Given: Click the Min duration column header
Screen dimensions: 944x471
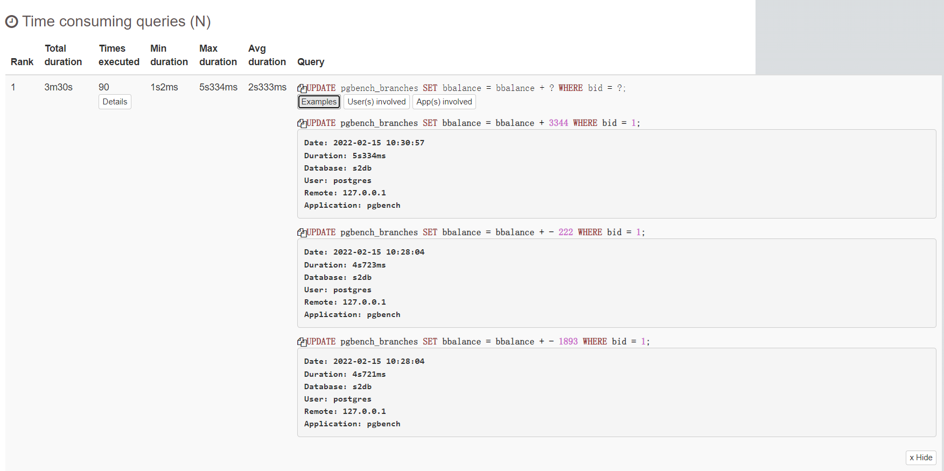Looking at the screenshot, I should click(x=169, y=55).
